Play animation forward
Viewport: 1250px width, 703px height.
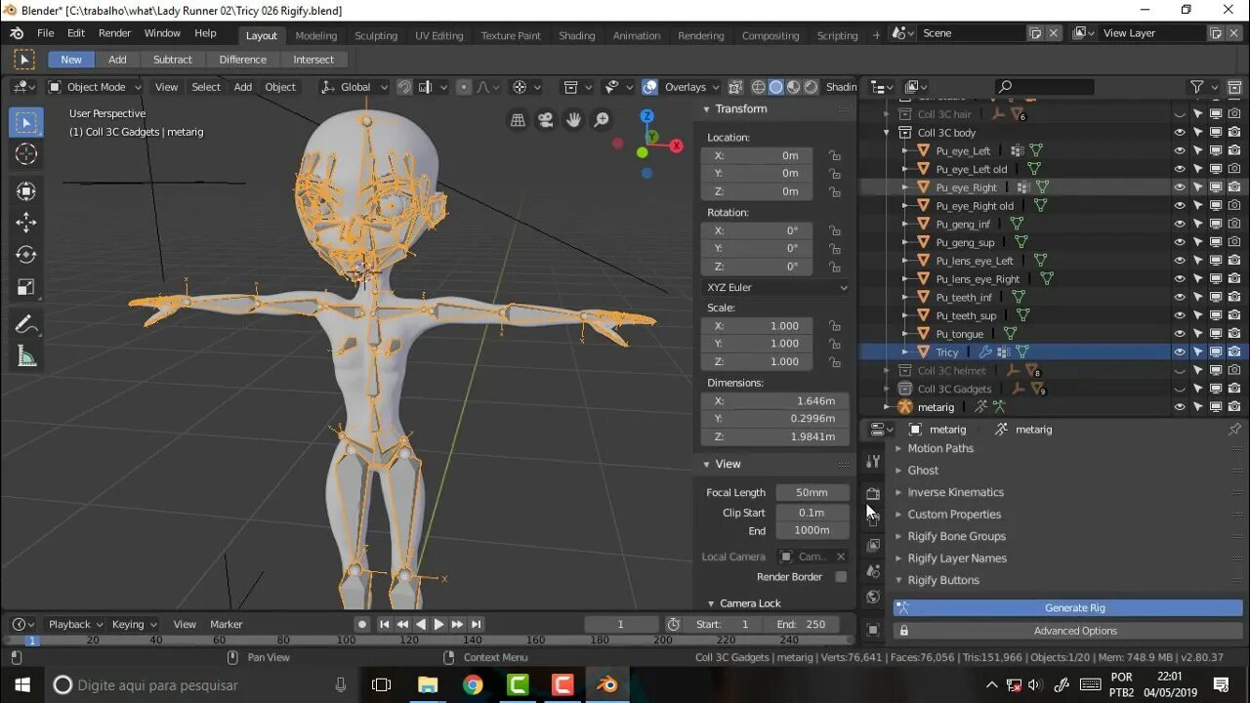coord(438,624)
